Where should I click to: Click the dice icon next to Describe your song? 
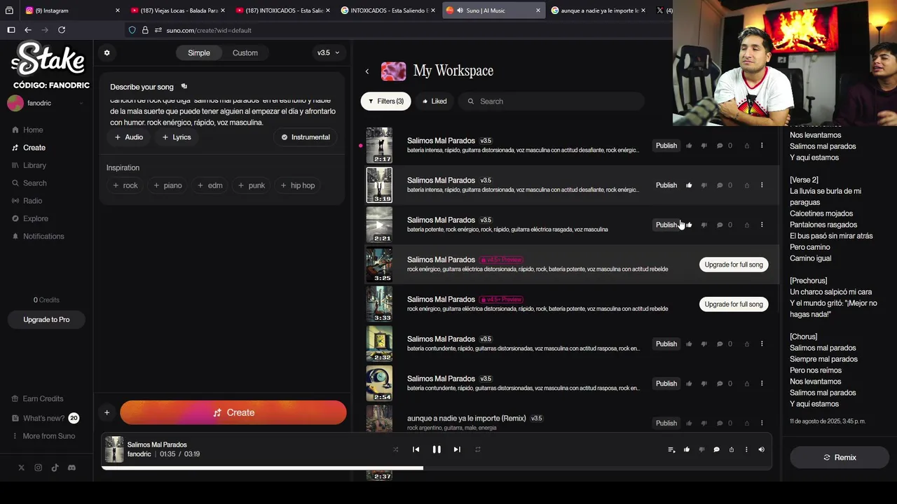pos(184,87)
